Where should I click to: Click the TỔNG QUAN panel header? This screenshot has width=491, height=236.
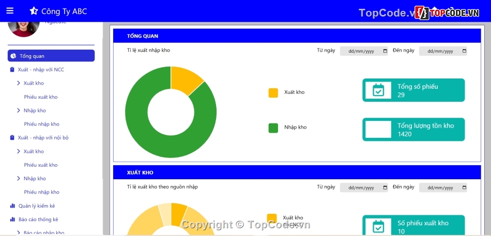click(x=297, y=36)
